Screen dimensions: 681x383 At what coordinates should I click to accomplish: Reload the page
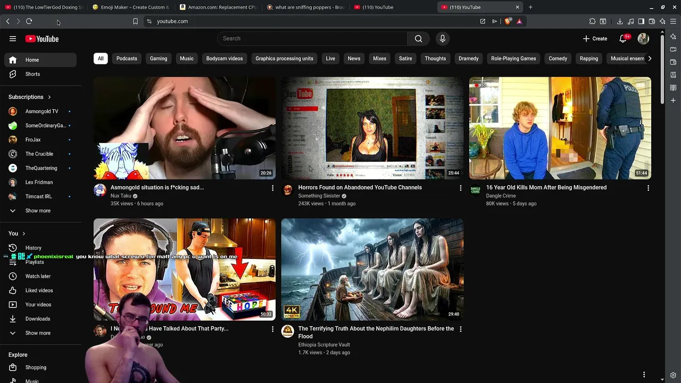[x=29, y=21]
